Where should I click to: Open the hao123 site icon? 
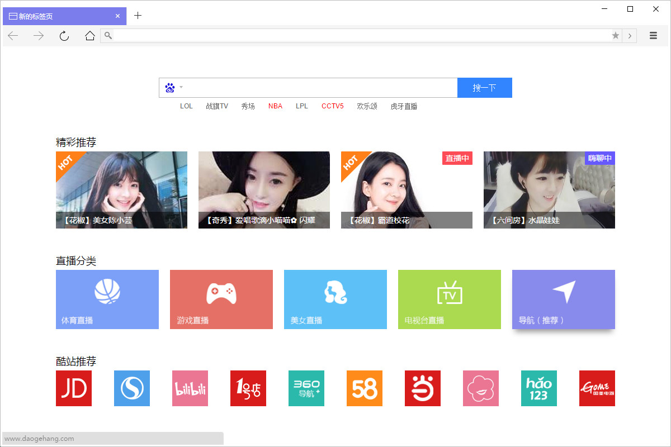[539, 388]
